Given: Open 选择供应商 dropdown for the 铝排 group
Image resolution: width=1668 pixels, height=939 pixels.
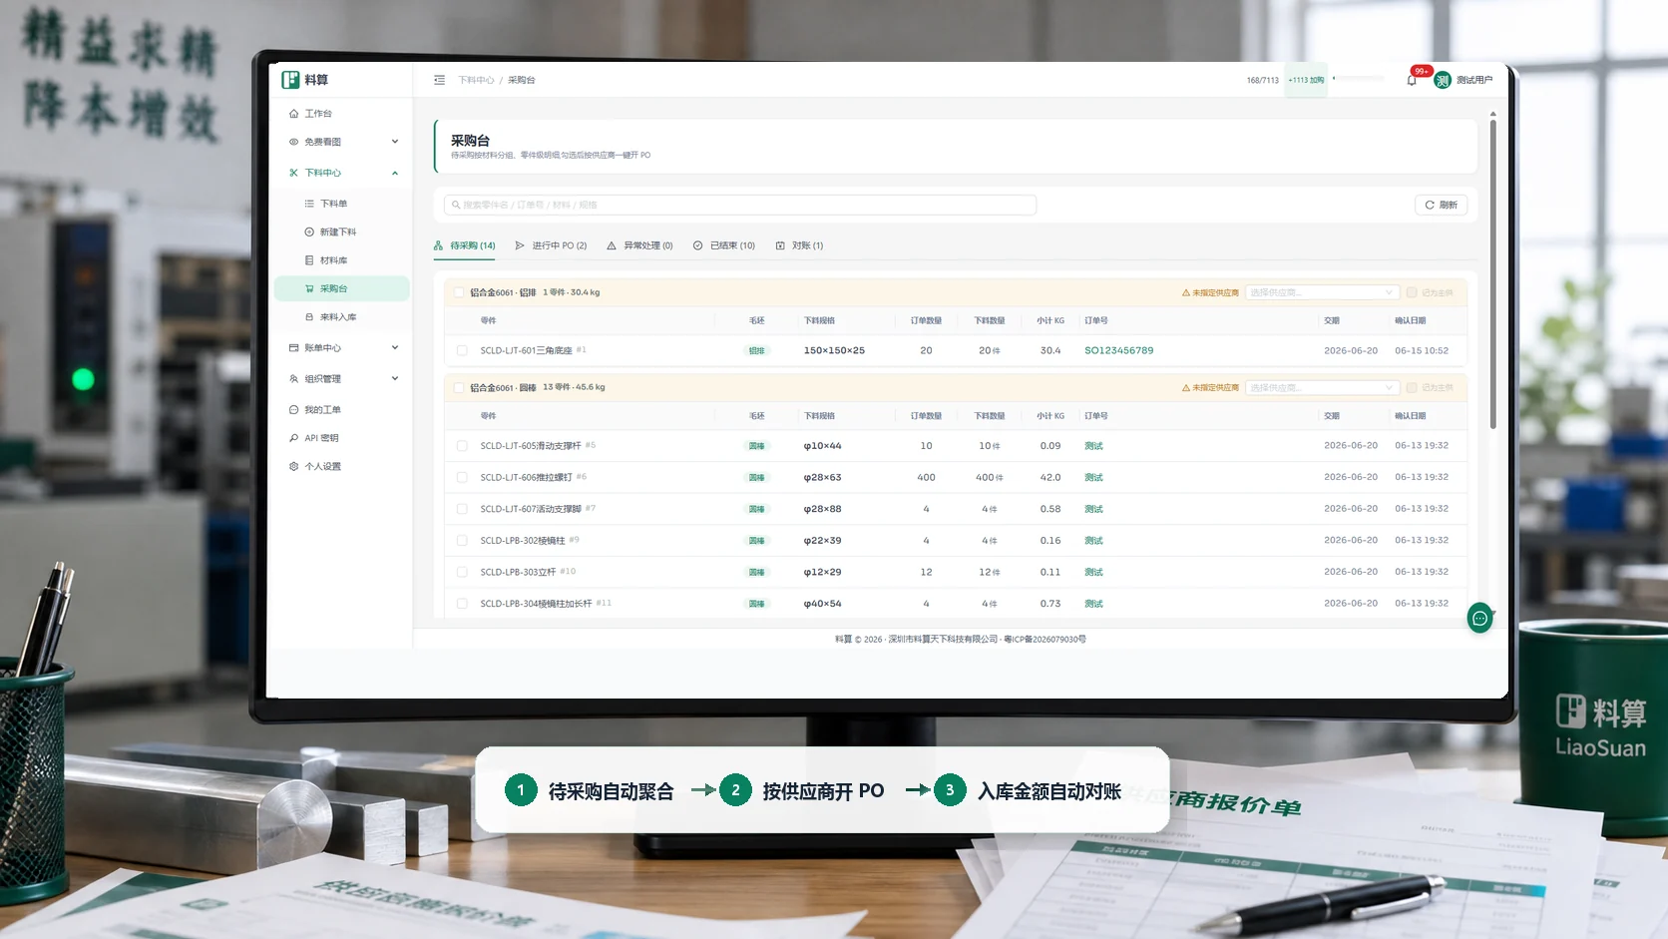Looking at the screenshot, I should 1322,292.
